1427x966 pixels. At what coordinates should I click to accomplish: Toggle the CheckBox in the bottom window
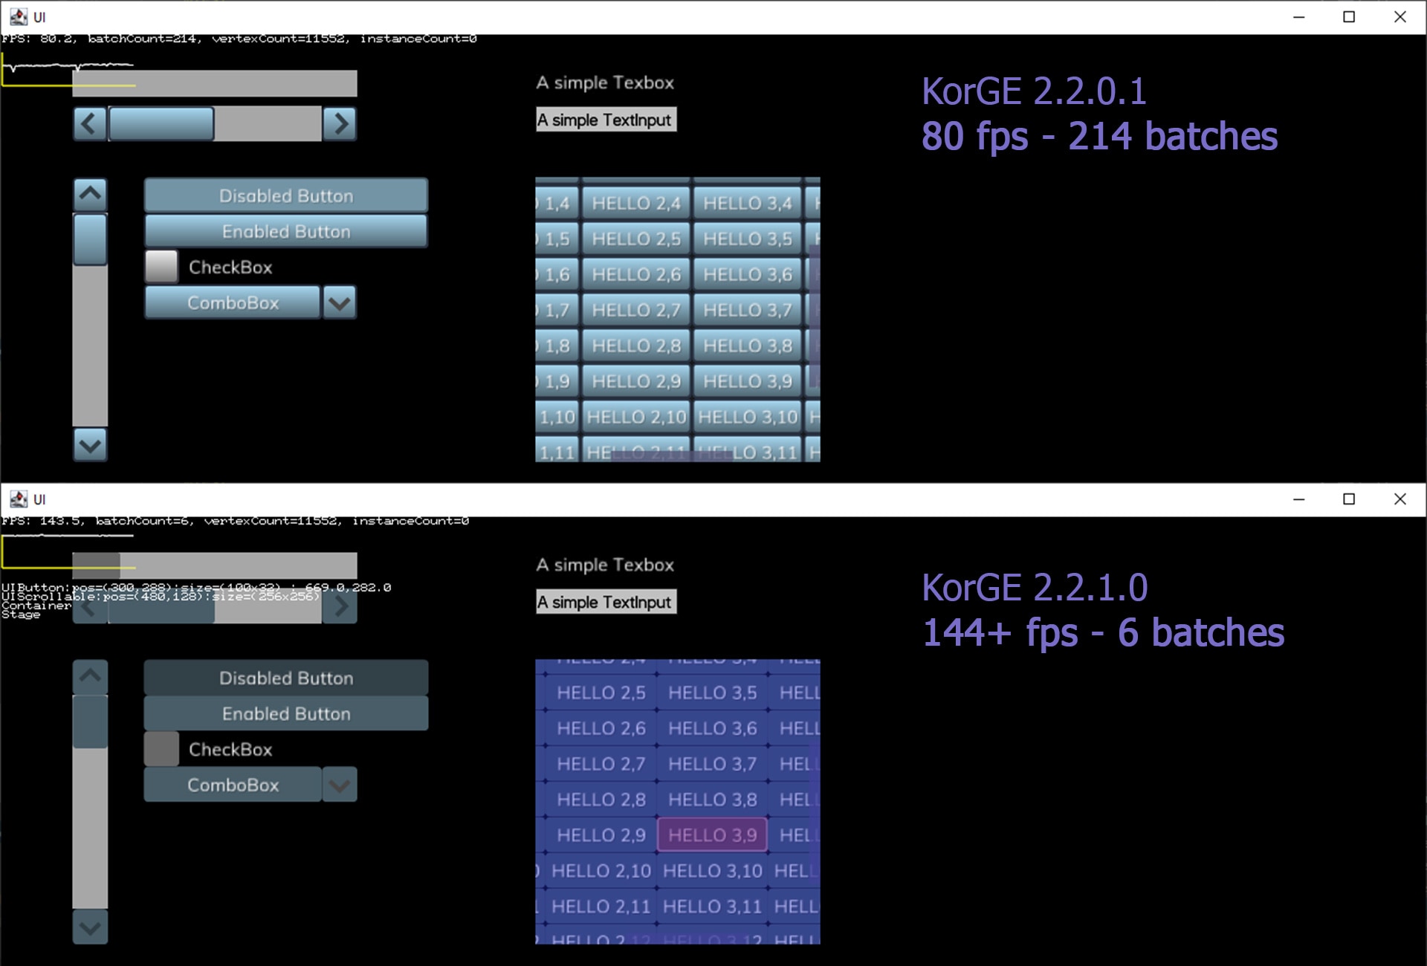pos(161,748)
